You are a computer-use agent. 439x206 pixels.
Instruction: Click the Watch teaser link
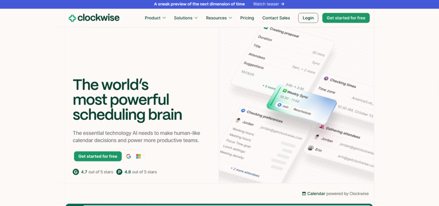(x=268, y=4)
